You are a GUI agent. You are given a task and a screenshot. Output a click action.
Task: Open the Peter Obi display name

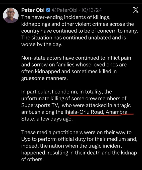pyautogui.click(x=33, y=10)
